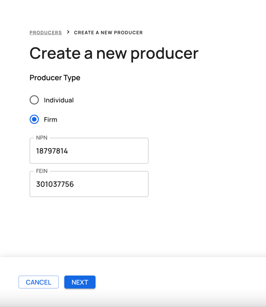Screen dimensions: 266x307
Task: Click the Create a new producer heading
Action: (114, 53)
